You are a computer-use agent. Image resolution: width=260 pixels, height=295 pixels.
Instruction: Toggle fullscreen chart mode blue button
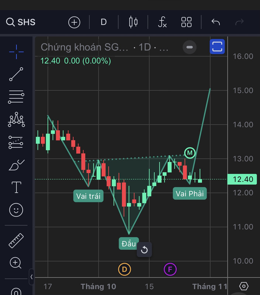pyautogui.click(x=217, y=47)
